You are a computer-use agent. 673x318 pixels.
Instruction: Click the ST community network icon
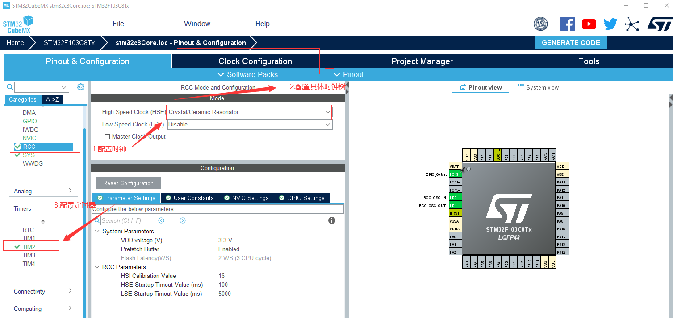tap(632, 24)
